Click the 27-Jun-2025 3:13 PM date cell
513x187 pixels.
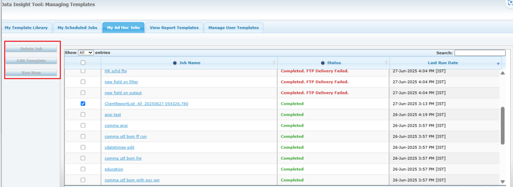pos(445,103)
